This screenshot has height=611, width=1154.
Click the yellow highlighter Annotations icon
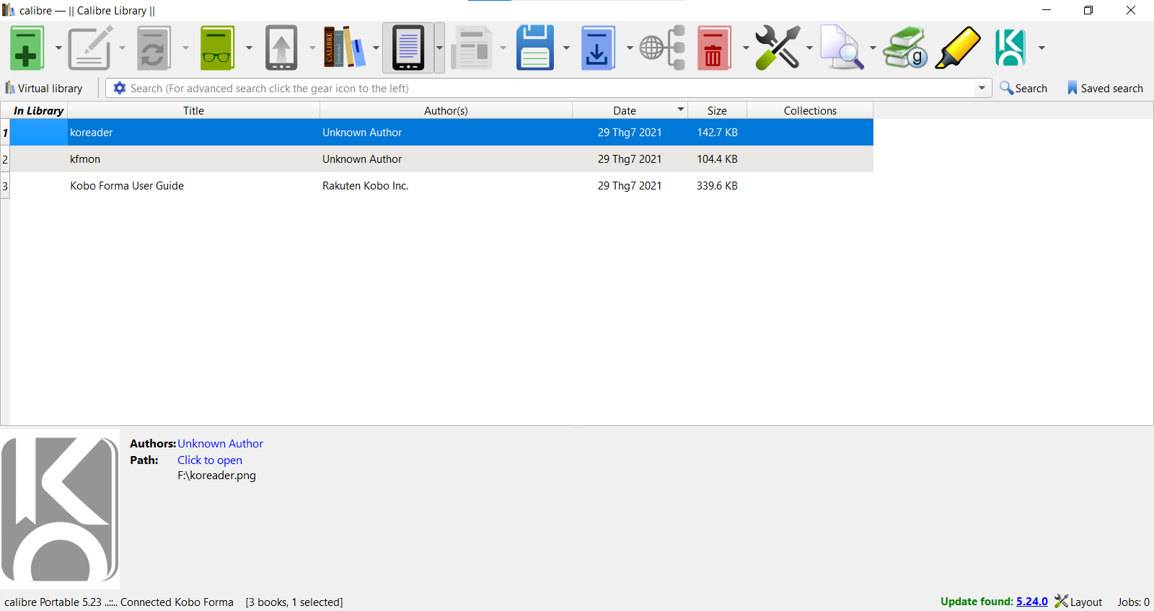coord(958,48)
